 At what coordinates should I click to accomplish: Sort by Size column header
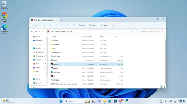point(116,36)
